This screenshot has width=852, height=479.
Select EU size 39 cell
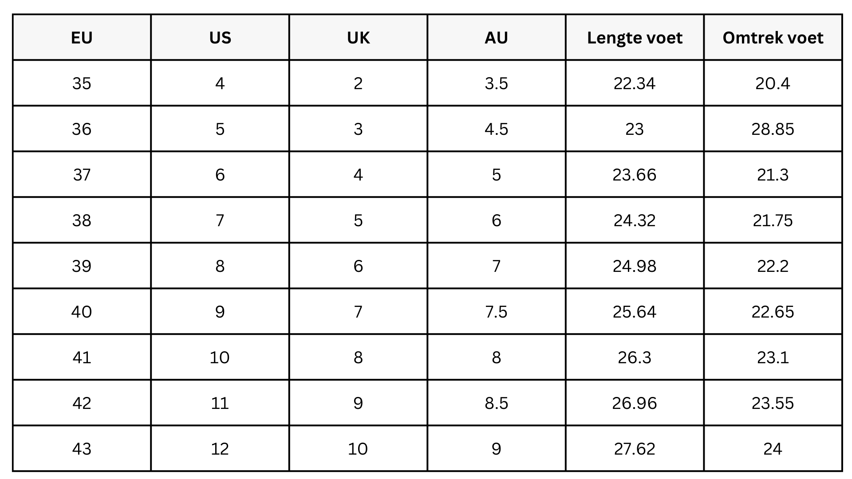coord(82,266)
